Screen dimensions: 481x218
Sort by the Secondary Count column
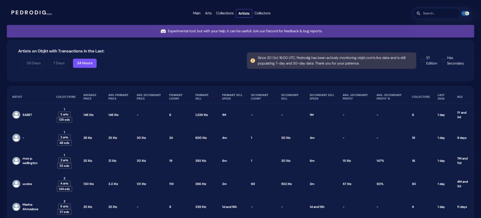(259, 97)
